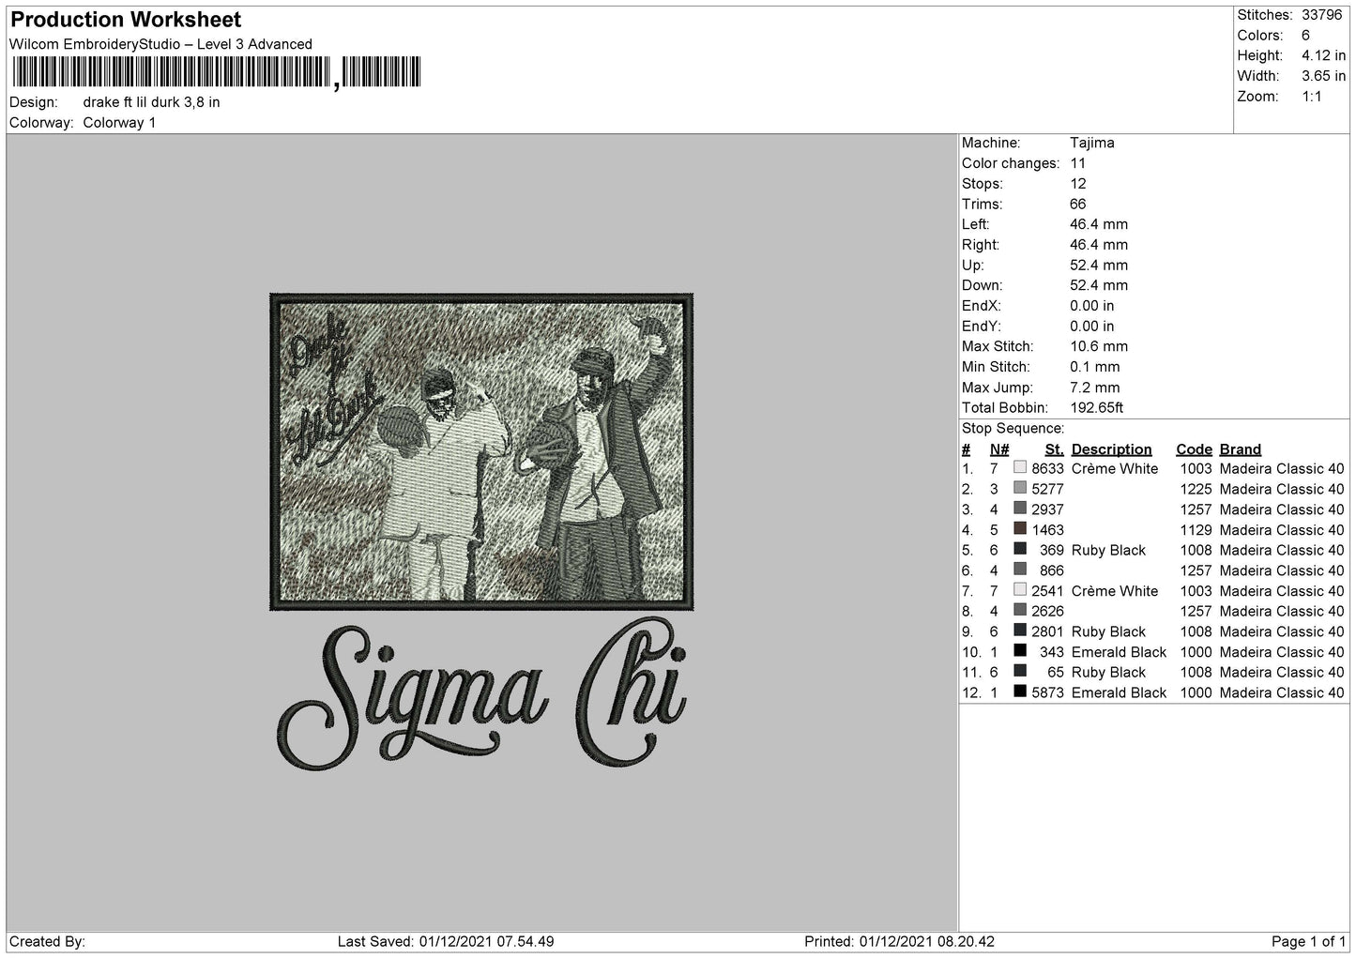Click the Left value 46.4 mm
The height and width of the screenshot is (958, 1356).
click(1099, 224)
